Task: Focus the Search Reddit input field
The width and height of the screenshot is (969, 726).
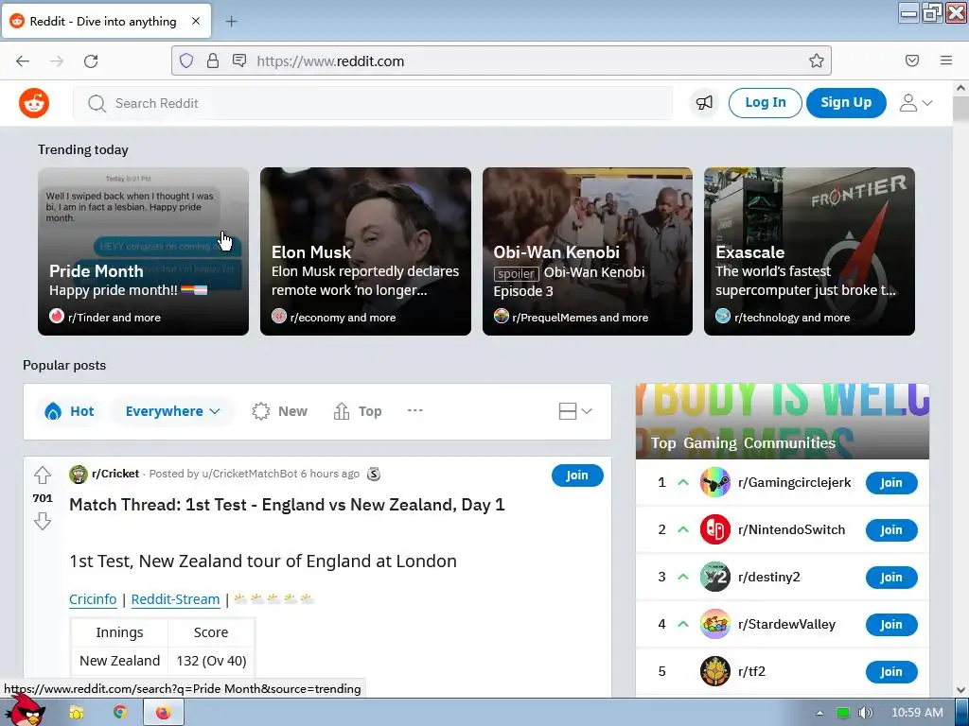Action: click(x=373, y=103)
